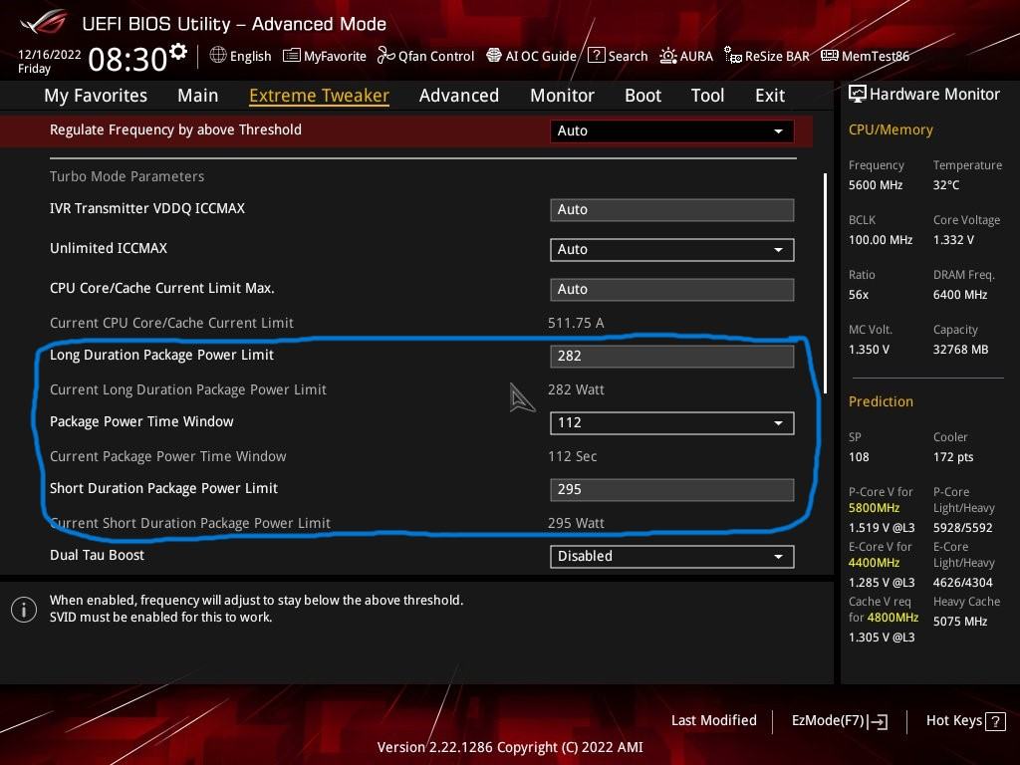Click the Qfan Control label

coord(436,57)
